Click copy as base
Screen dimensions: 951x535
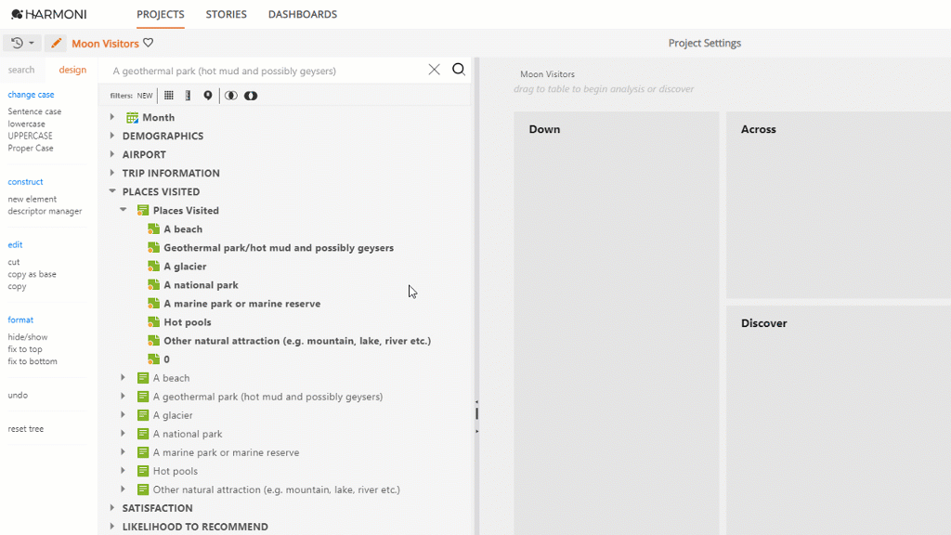33,274
